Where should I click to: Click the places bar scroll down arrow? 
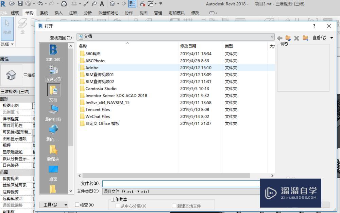pyautogui.click(x=71, y=191)
